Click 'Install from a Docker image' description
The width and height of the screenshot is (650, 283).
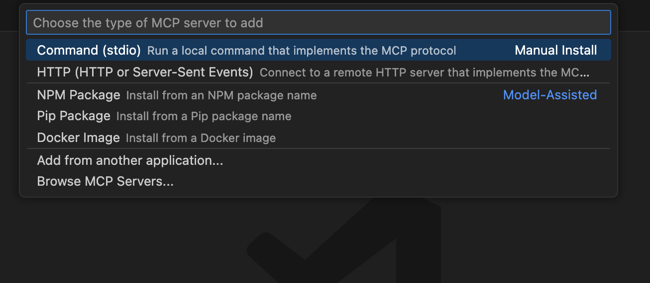(x=201, y=138)
